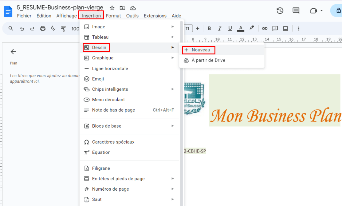Choose the Filigrane option
Viewport: 342px width, 206px height.
click(x=130, y=168)
